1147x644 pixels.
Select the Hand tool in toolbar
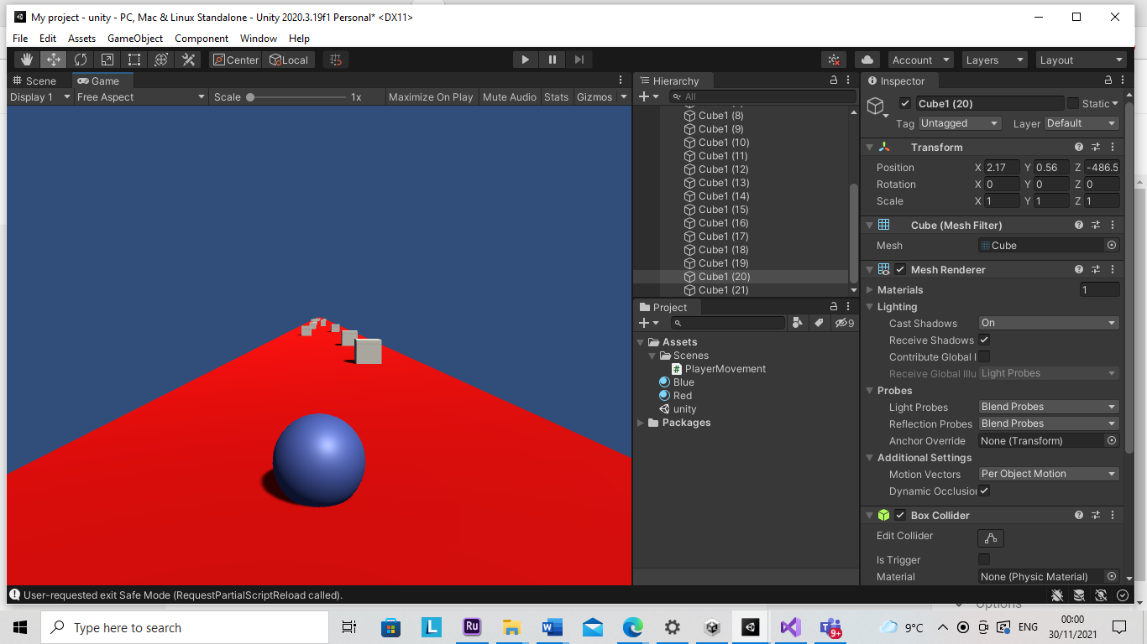[x=27, y=60]
